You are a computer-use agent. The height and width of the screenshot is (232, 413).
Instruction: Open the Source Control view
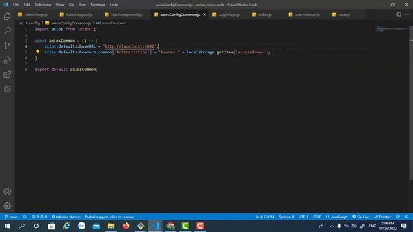[x=7, y=45]
